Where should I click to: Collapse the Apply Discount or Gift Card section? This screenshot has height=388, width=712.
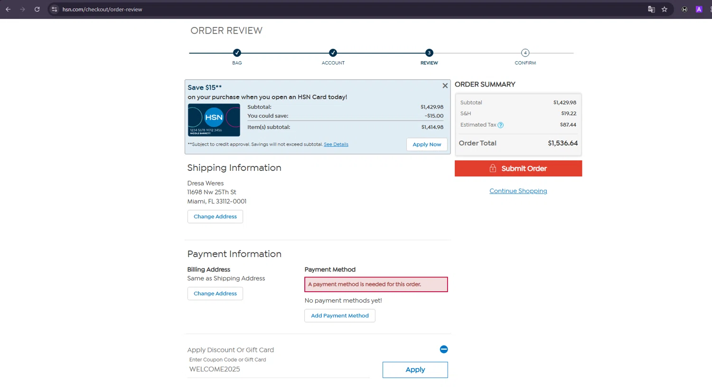click(444, 349)
